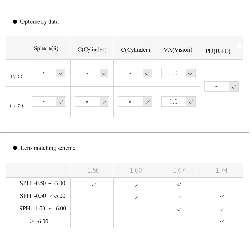252x252 pixels.
Task: Click the VA(Vision) column header
Action: click(x=178, y=50)
